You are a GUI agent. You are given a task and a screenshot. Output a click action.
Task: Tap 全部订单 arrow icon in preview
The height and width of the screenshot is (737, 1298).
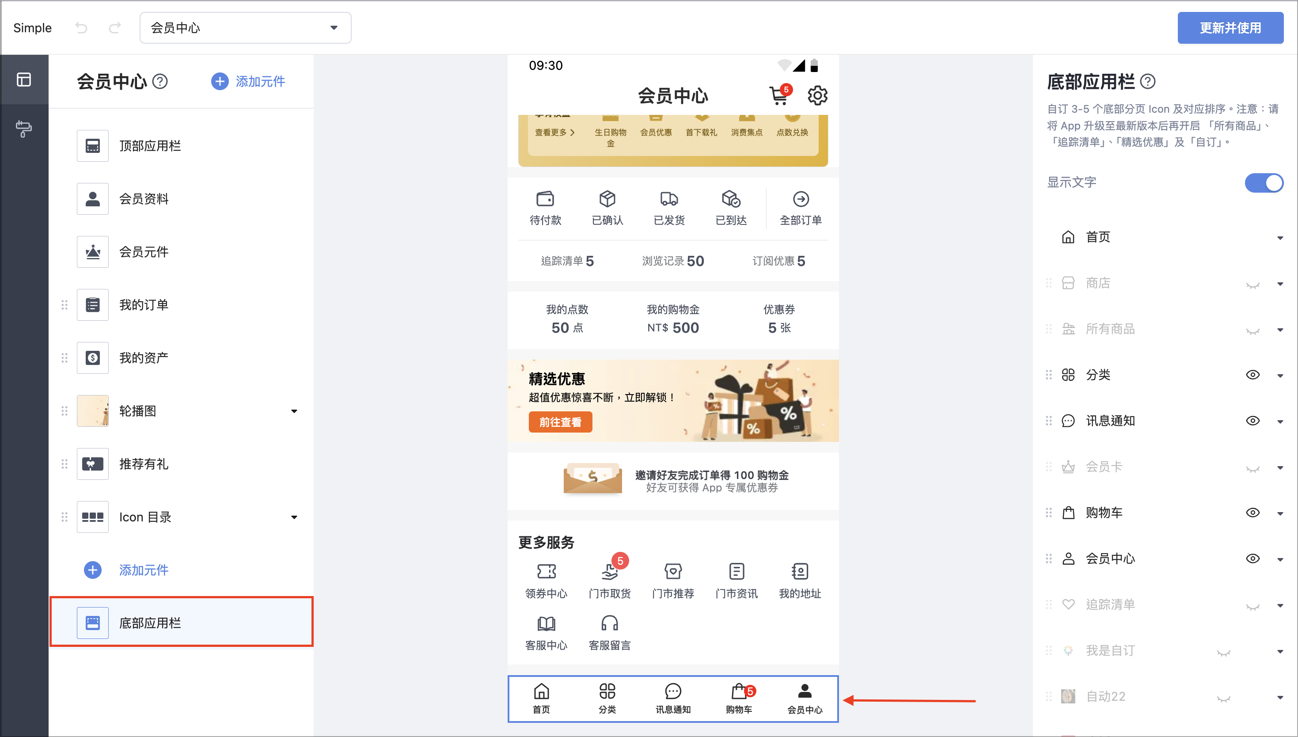click(x=801, y=198)
